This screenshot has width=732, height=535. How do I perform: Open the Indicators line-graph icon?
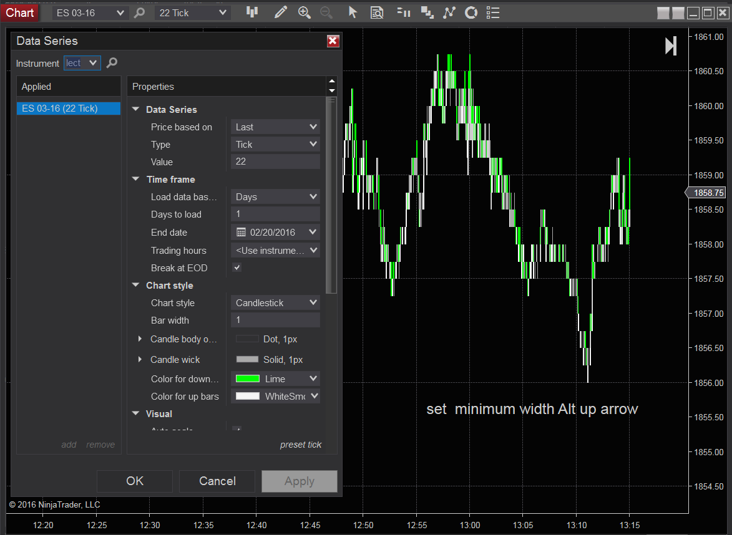pos(449,12)
